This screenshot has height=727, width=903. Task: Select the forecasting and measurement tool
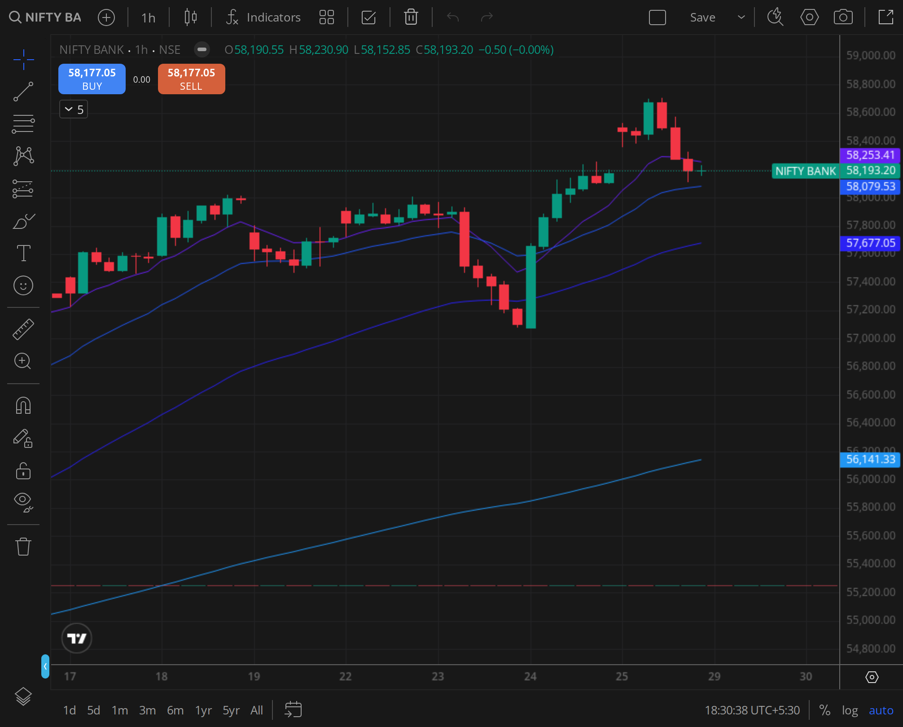click(23, 189)
